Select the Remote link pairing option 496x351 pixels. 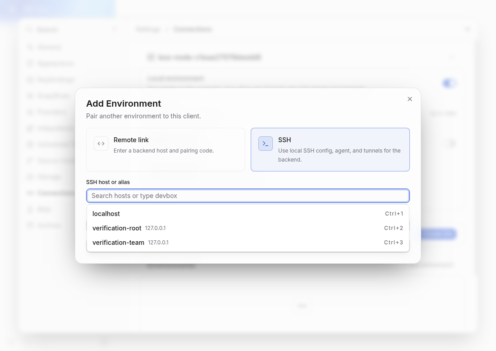(165, 149)
